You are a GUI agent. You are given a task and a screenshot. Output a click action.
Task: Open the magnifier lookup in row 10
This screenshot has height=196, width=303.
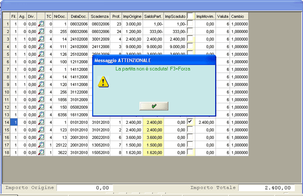pyautogui.click(x=42, y=92)
